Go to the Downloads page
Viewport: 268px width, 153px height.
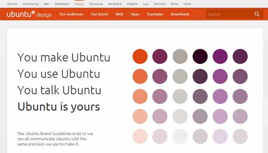pyautogui.click(x=180, y=14)
